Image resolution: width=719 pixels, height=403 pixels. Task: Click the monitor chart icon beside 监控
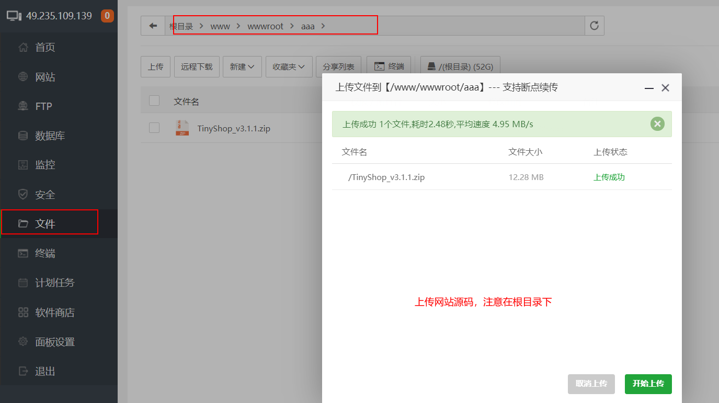23,165
